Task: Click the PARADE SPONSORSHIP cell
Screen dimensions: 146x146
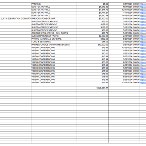Action: pos(54,18)
